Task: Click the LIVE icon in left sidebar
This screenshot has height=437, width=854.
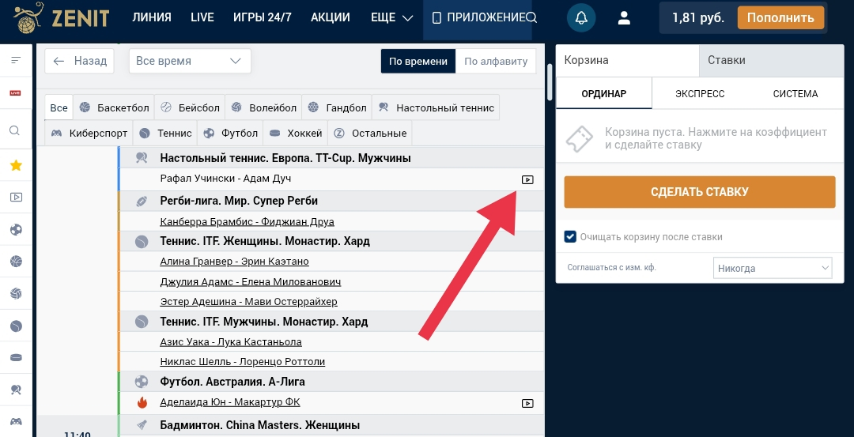Action: point(15,92)
